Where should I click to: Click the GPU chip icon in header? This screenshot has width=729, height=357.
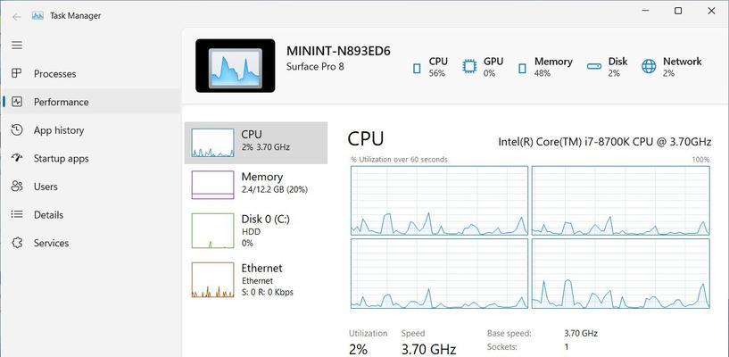pos(469,67)
